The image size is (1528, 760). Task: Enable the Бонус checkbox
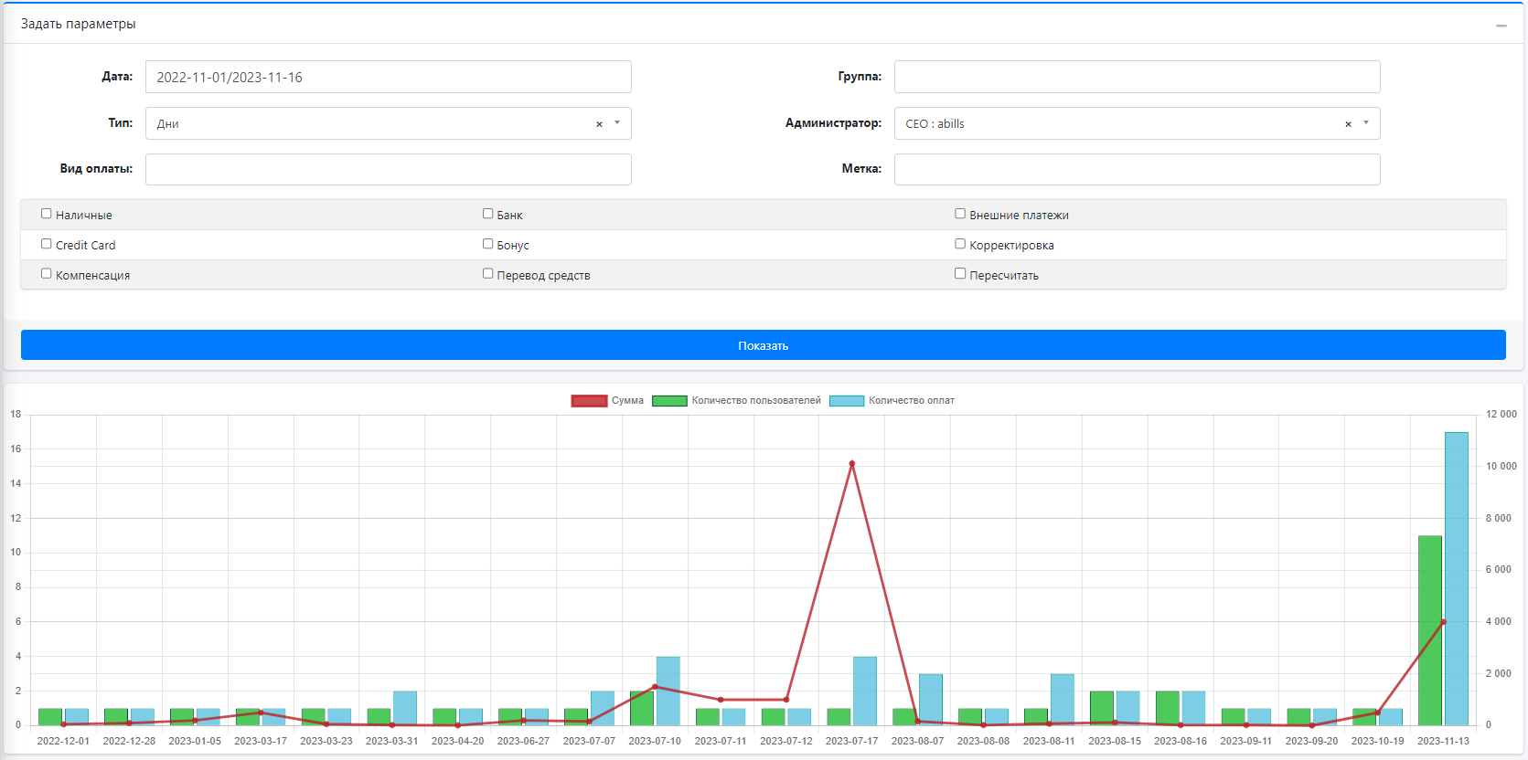pyautogui.click(x=487, y=244)
